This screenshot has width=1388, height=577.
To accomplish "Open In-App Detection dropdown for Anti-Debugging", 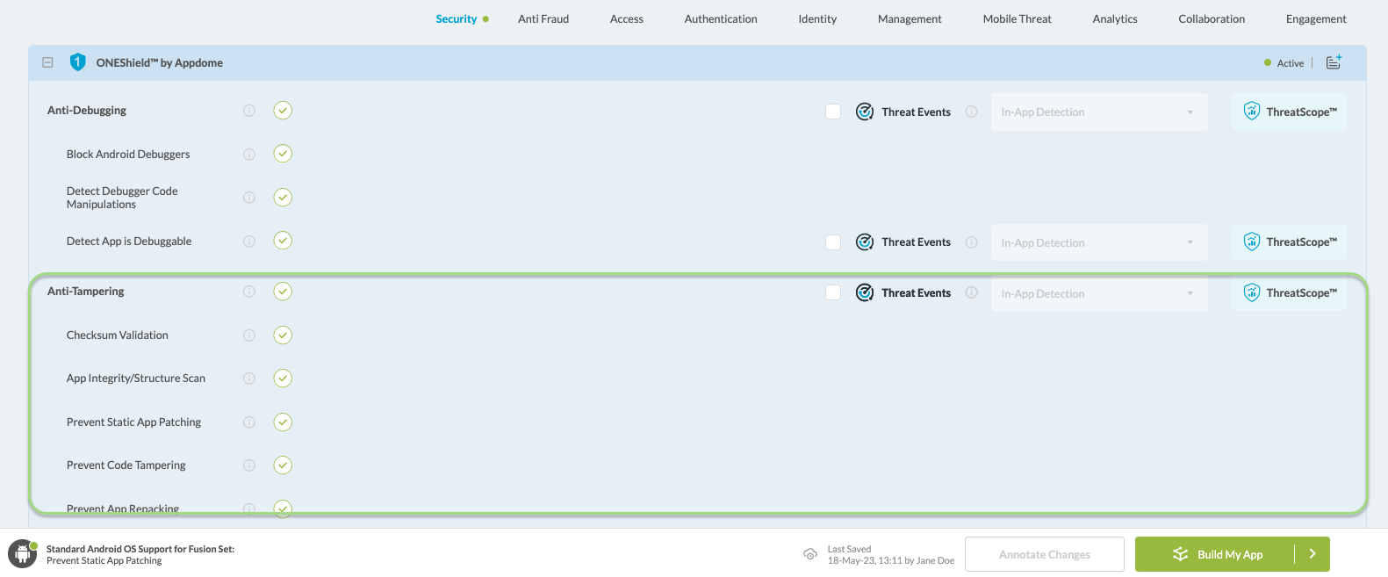I will click(x=1098, y=112).
